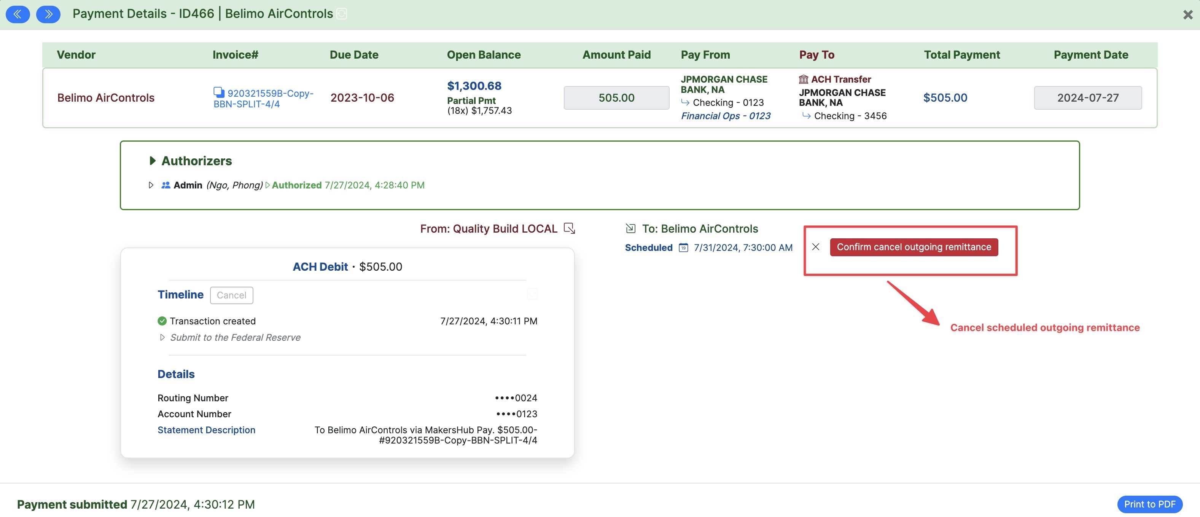
Task: Collapse the Authorizers section triangle
Action: [152, 161]
